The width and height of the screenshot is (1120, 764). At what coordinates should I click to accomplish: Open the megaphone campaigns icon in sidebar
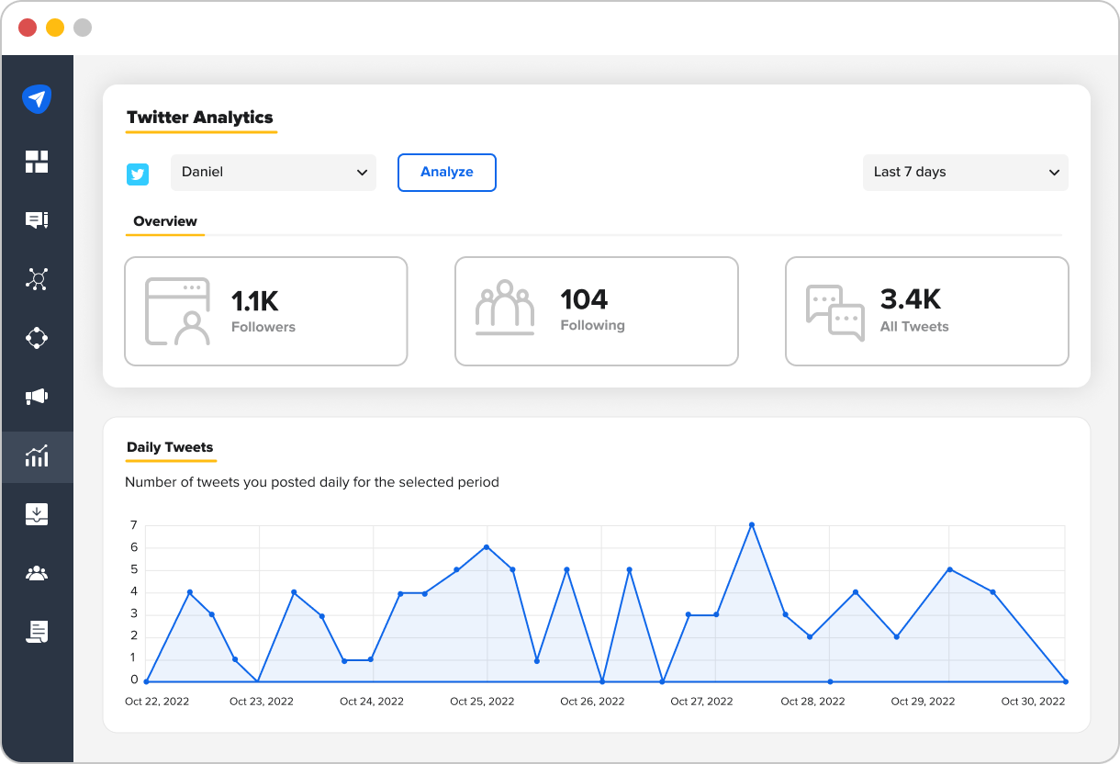click(37, 397)
